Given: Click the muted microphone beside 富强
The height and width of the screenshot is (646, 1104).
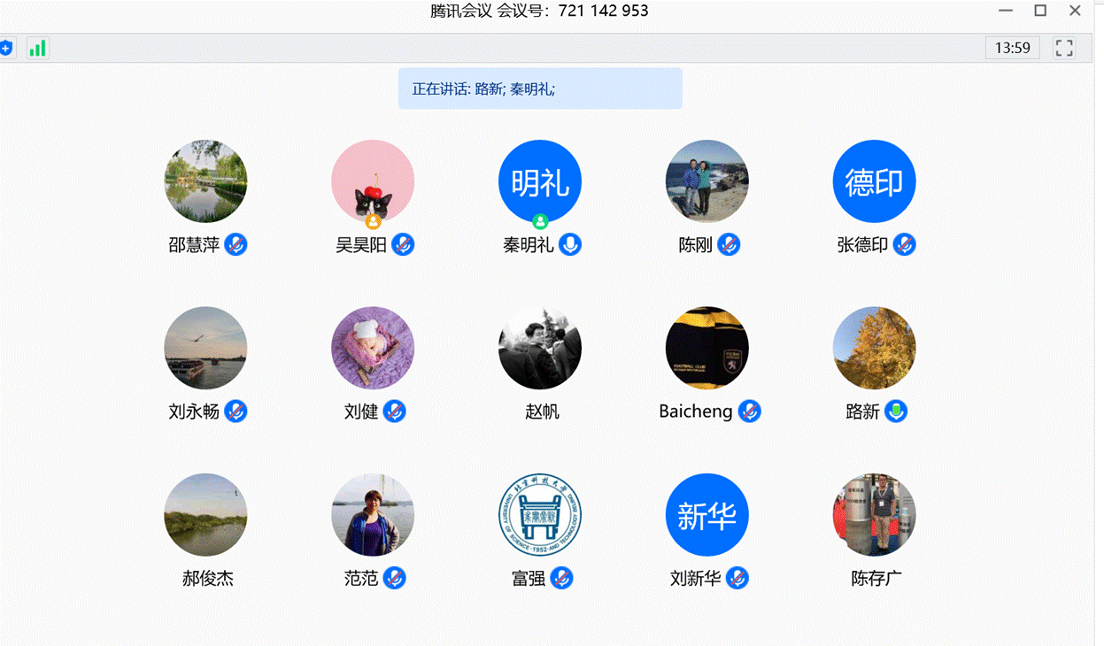Looking at the screenshot, I should pyautogui.click(x=561, y=579).
